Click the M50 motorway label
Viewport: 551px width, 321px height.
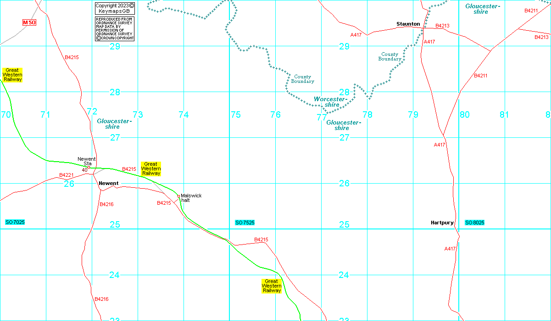coord(29,22)
